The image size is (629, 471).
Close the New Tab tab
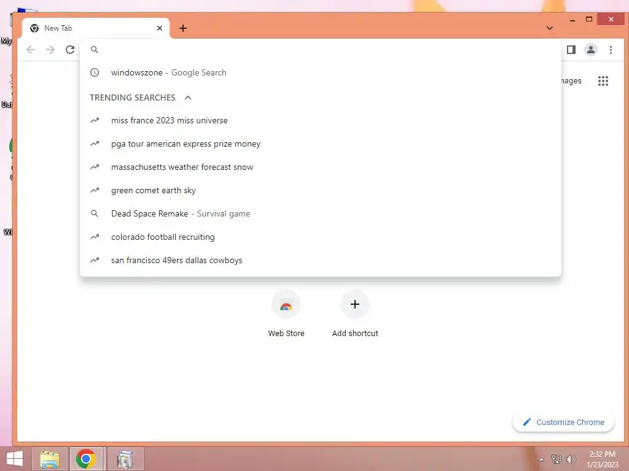160,28
